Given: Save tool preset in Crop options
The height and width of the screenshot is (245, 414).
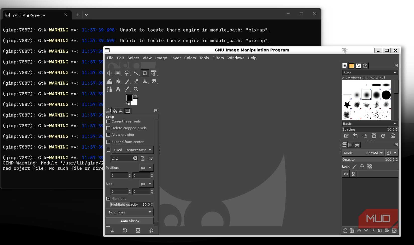Looking at the screenshot, I should [112, 230].
